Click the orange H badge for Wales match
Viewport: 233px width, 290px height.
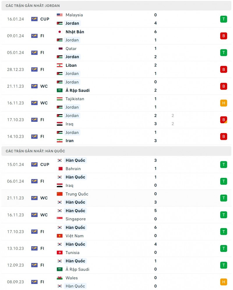(223, 282)
